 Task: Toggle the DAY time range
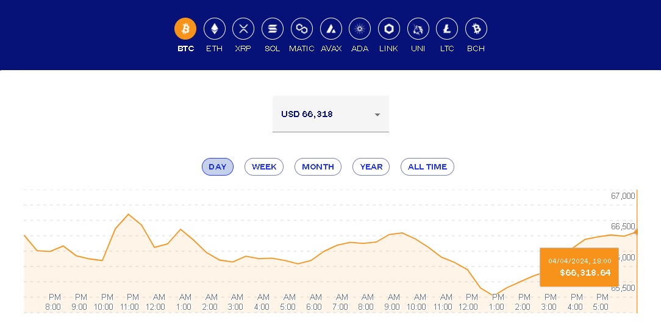pyautogui.click(x=218, y=166)
